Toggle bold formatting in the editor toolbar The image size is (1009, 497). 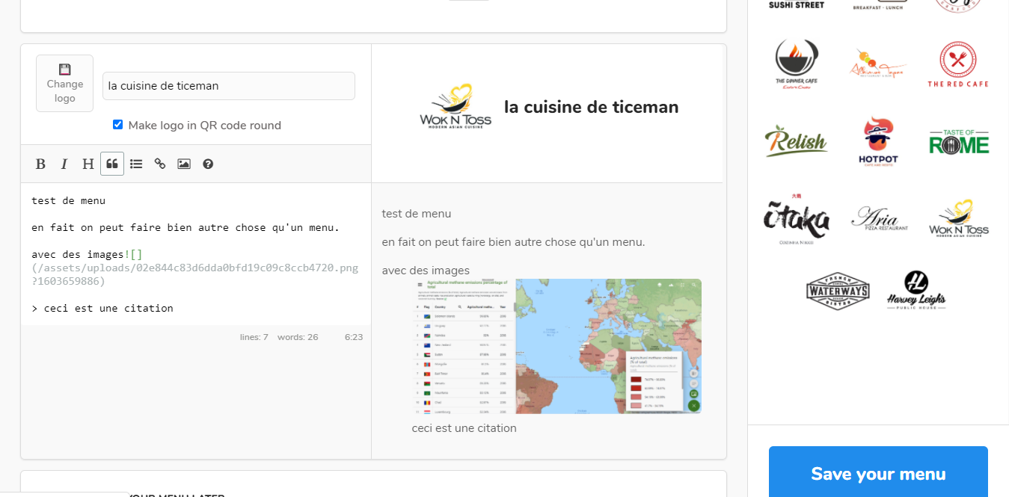(40, 164)
